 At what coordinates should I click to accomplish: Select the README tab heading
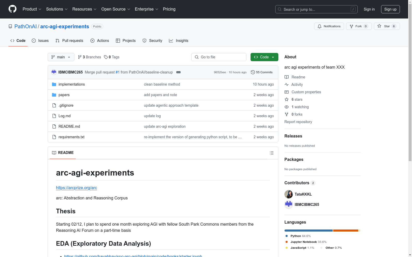63,153
